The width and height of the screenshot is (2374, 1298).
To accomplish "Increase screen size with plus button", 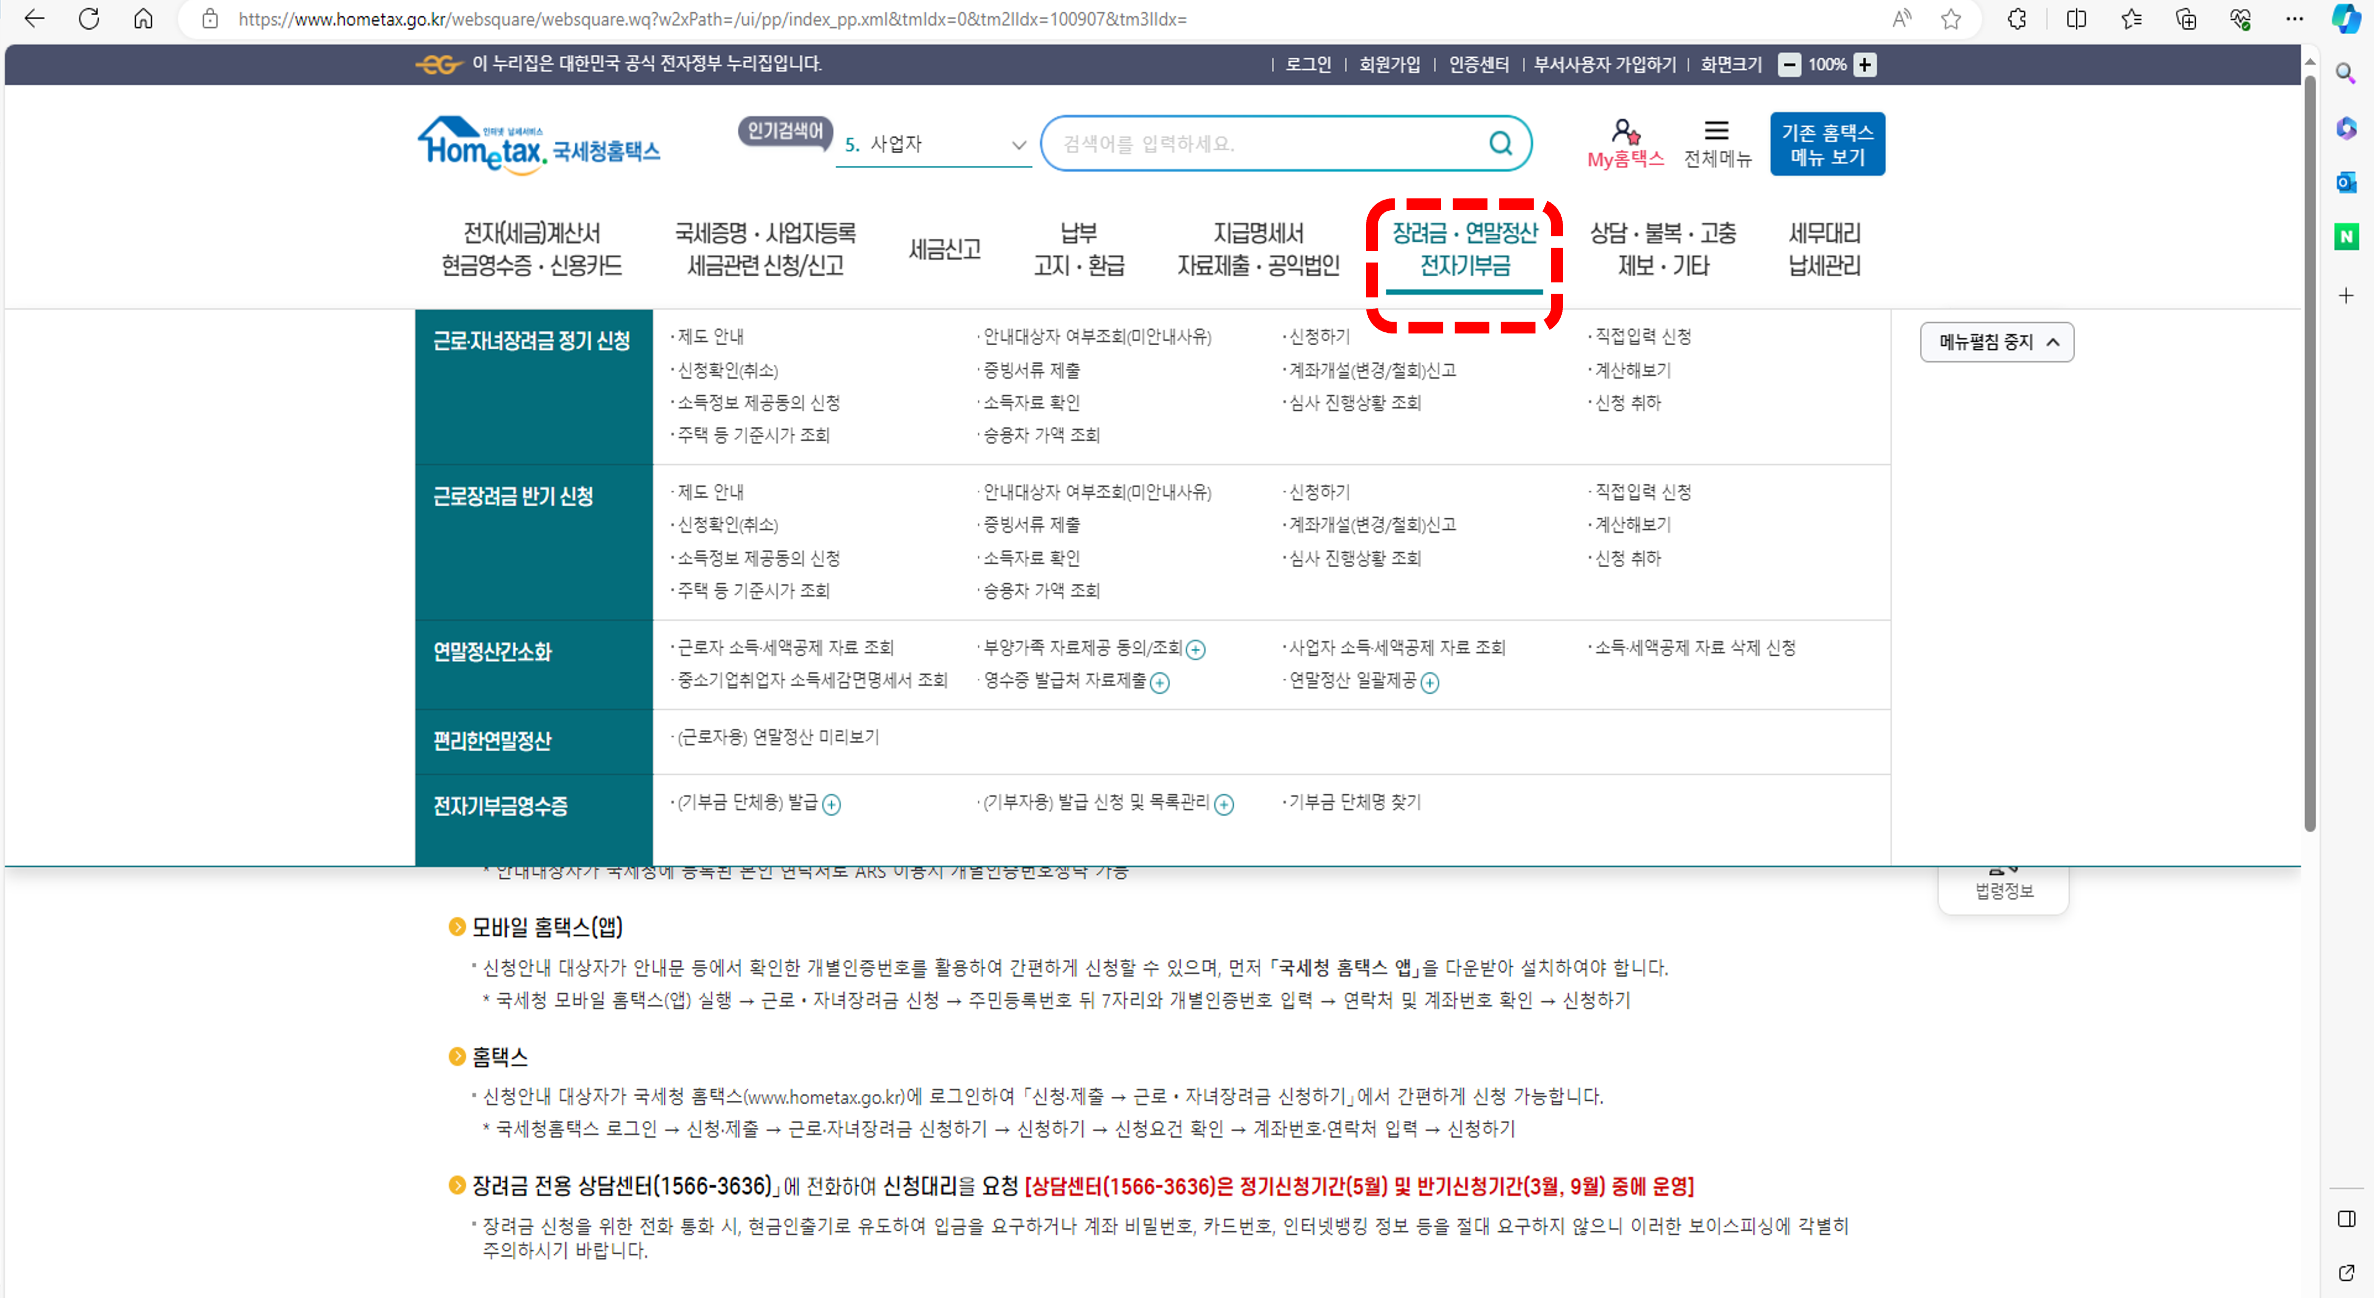I will [x=1866, y=64].
